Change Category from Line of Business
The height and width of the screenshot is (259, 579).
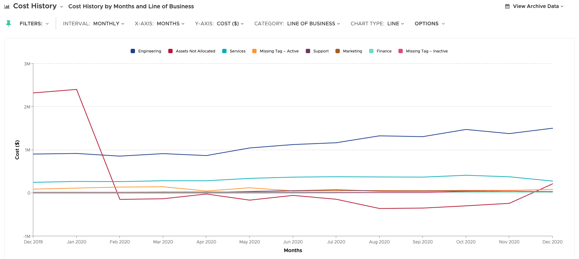pyautogui.click(x=313, y=24)
